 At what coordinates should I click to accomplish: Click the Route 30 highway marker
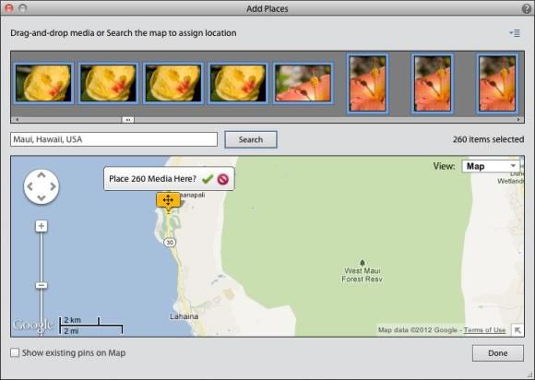click(x=170, y=243)
